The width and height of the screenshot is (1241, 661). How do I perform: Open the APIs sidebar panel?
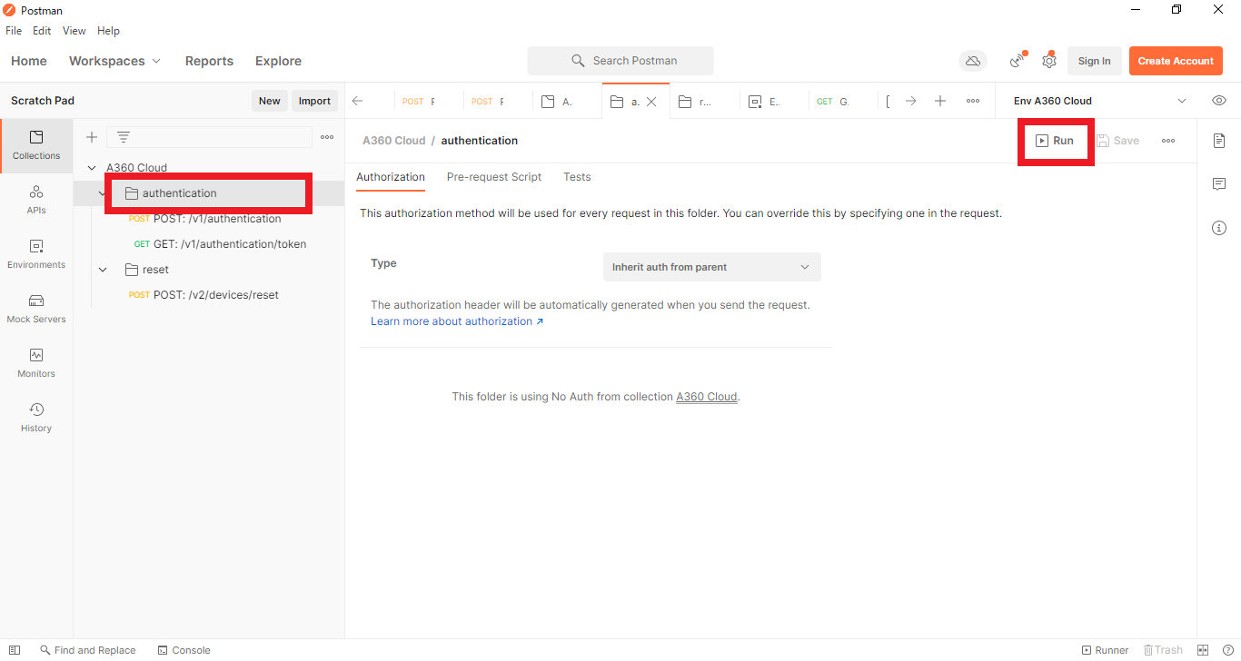tap(36, 200)
